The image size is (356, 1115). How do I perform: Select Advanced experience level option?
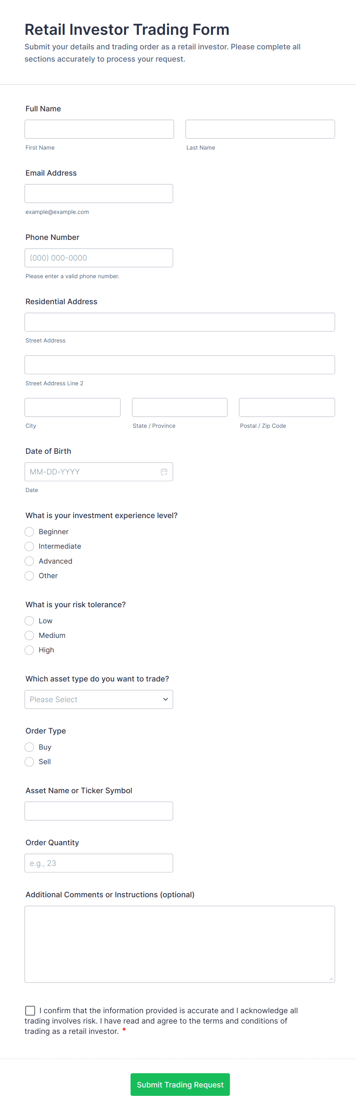point(29,561)
